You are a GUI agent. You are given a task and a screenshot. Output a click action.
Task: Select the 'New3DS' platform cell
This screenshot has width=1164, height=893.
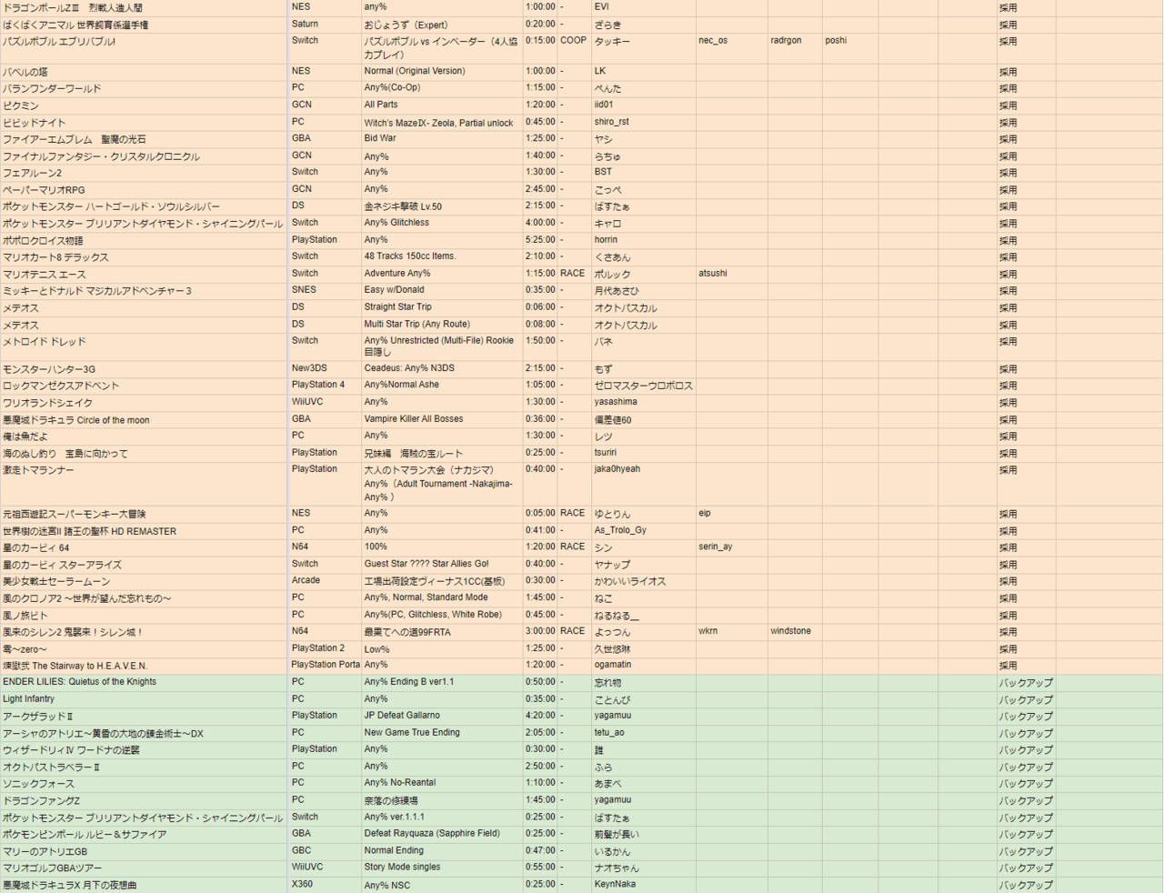click(x=324, y=368)
